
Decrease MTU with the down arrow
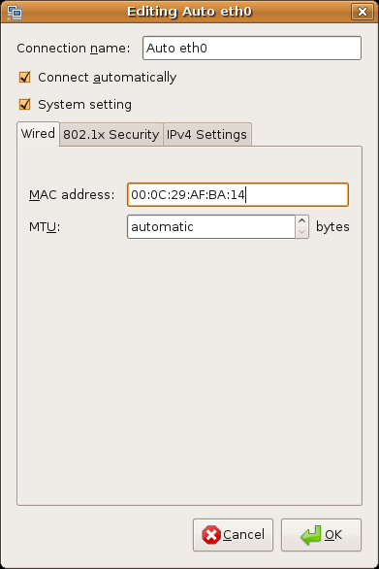tap(301, 233)
